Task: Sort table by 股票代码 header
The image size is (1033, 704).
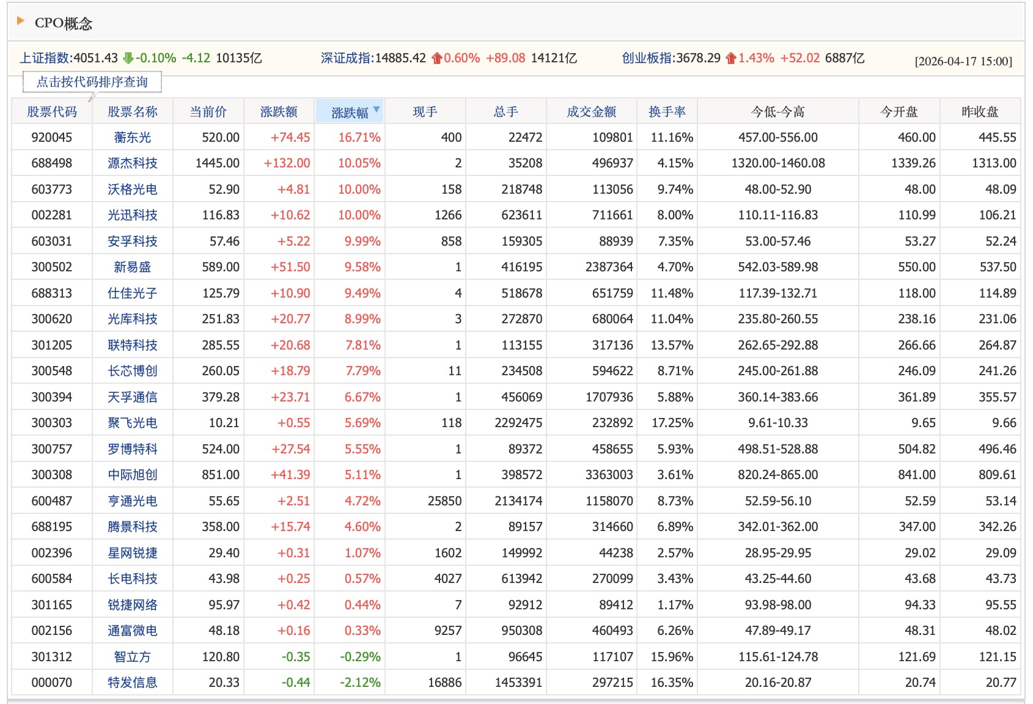Action: pyautogui.click(x=52, y=112)
